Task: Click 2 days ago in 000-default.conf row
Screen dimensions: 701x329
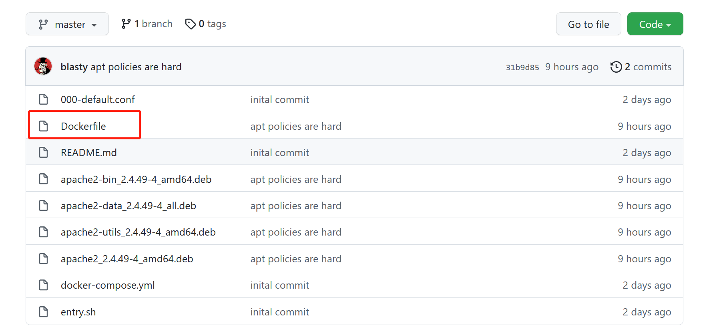Action: [x=647, y=99]
